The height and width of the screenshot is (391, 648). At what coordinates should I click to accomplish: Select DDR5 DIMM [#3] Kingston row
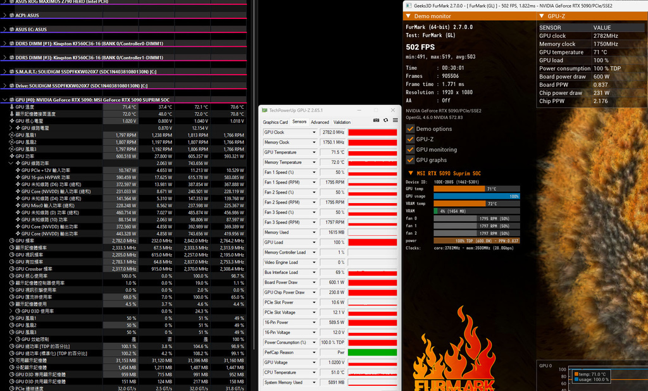(123, 58)
